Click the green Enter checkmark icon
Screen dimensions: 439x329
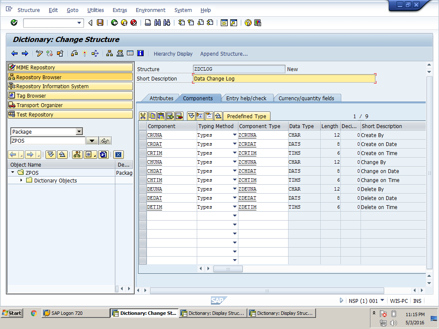coord(14,23)
